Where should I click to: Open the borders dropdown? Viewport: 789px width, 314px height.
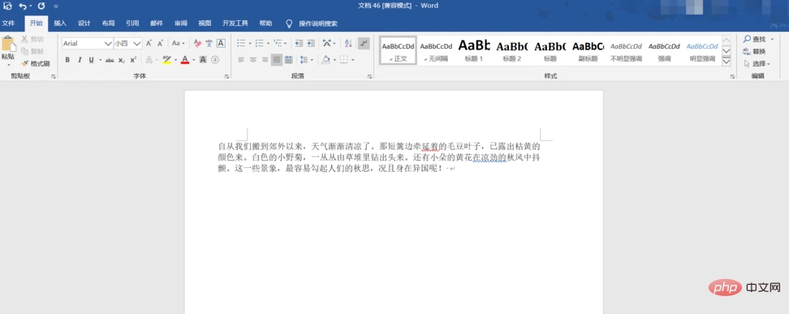tap(353, 60)
